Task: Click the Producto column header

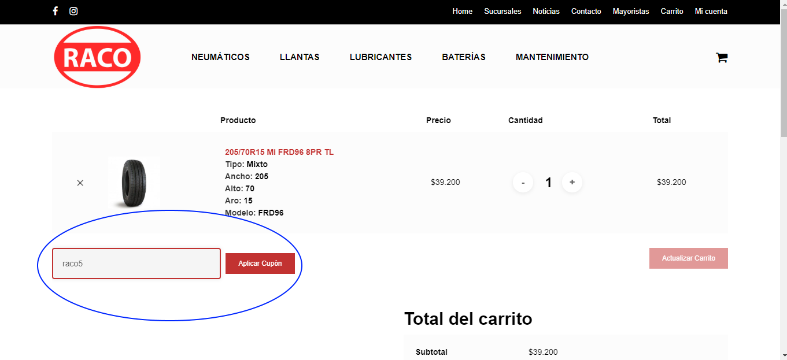Action: coord(238,120)
